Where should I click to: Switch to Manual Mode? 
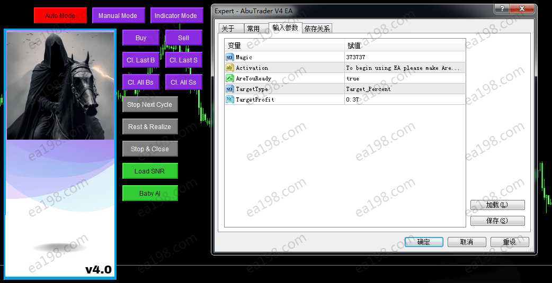pos(118,16)
